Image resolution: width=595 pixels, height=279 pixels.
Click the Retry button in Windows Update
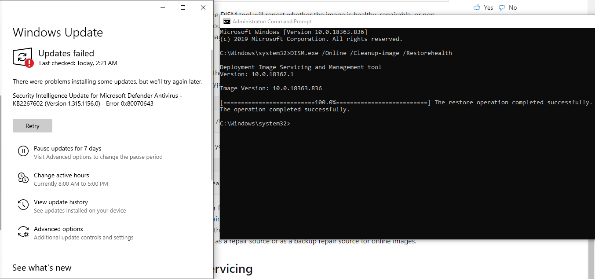(x=33, y=125)
